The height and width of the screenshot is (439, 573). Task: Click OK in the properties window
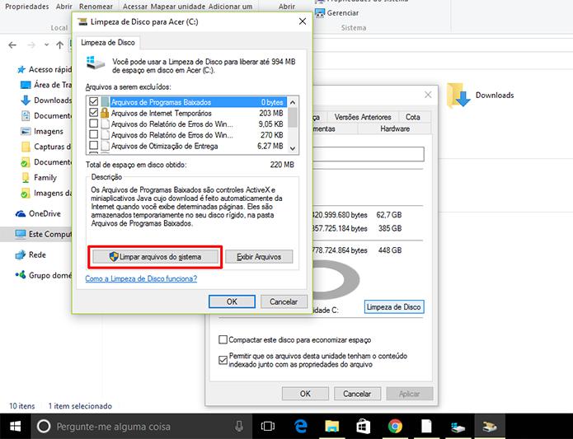pyautogui.click(x=305, y=394)
